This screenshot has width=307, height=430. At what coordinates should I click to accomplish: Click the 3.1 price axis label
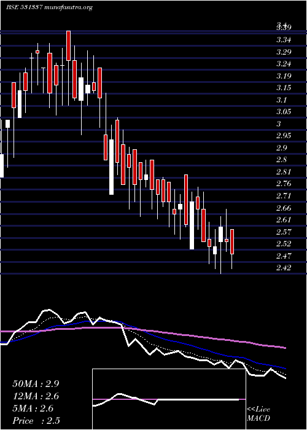click(x=281, y=100)
